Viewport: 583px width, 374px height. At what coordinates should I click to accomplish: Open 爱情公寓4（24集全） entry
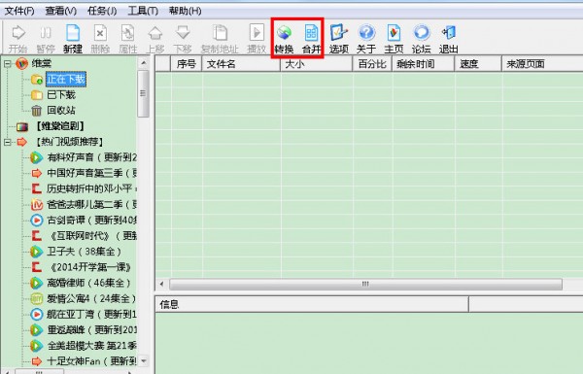pos(91,298)
